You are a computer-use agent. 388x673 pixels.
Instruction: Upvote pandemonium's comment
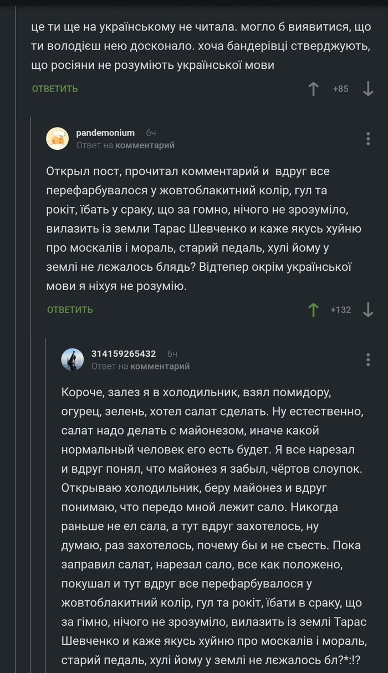[x=314, y=310]
